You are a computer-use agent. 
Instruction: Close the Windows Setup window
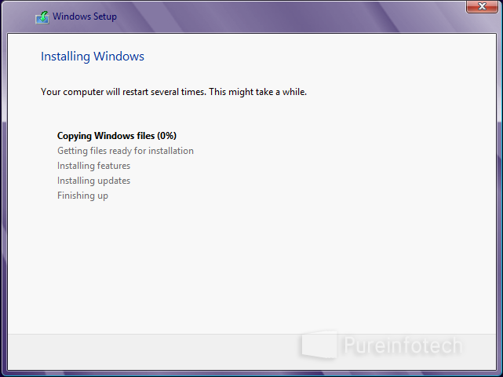[482, 6]
